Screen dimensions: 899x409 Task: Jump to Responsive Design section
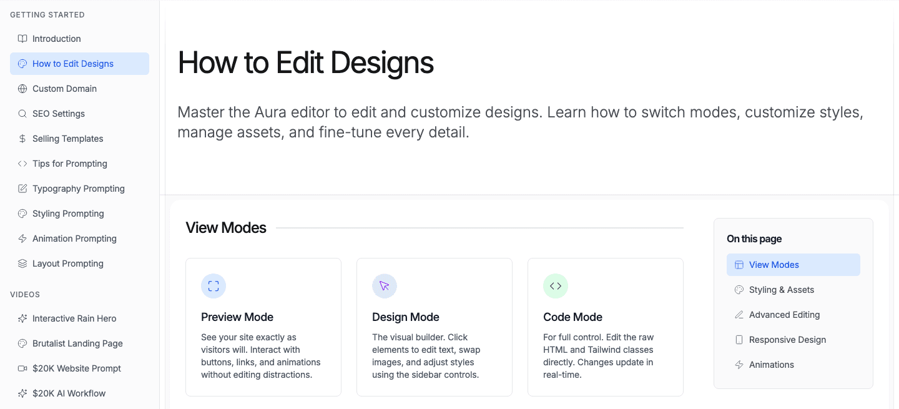click(793, 340)
